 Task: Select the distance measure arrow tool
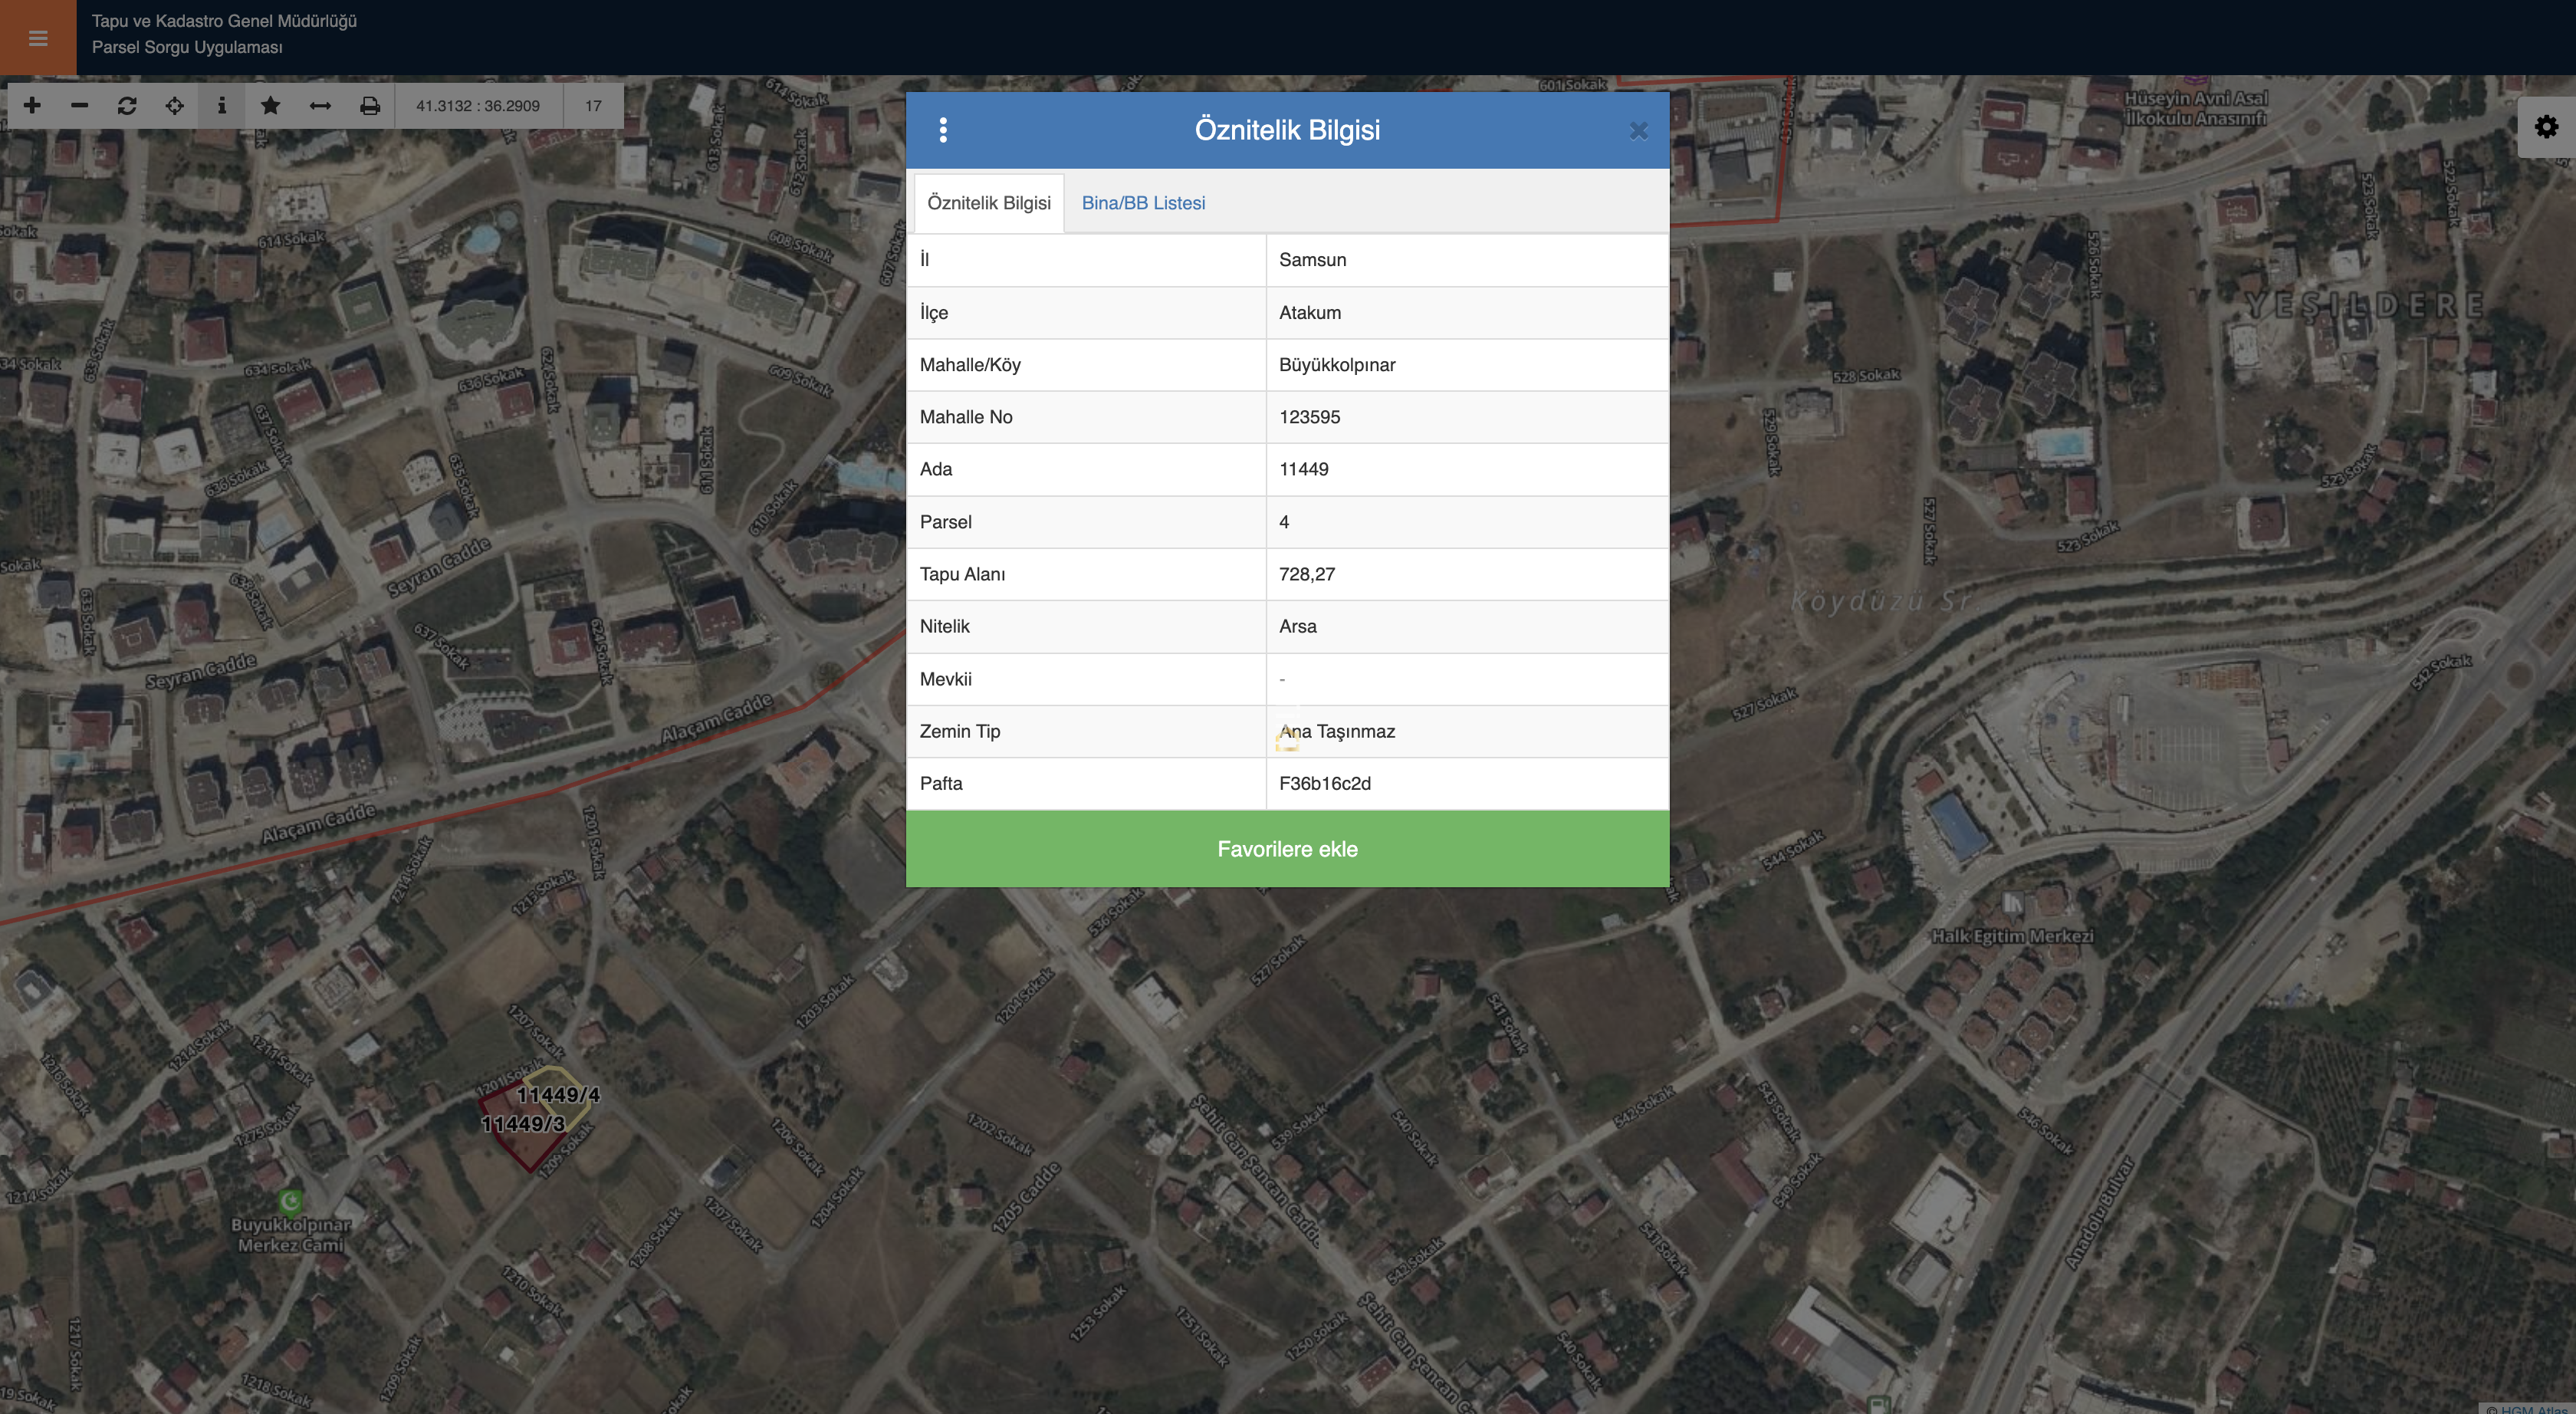coord(320,106)
